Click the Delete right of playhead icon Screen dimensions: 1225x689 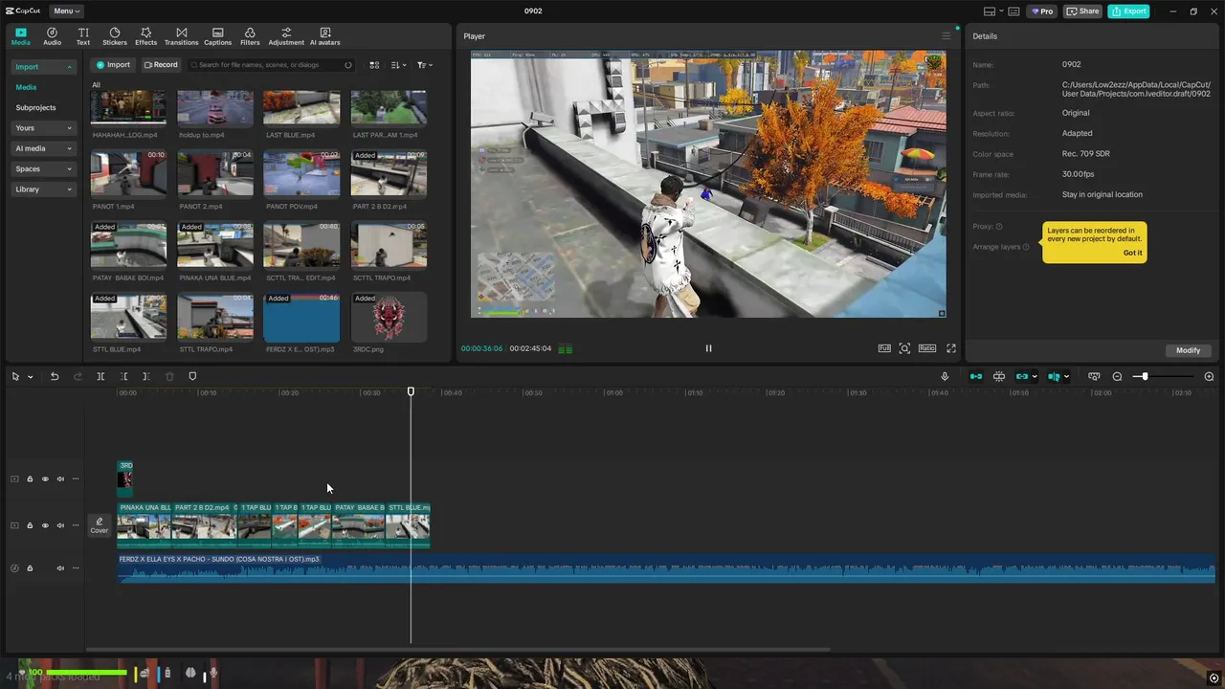pos(145,377)
